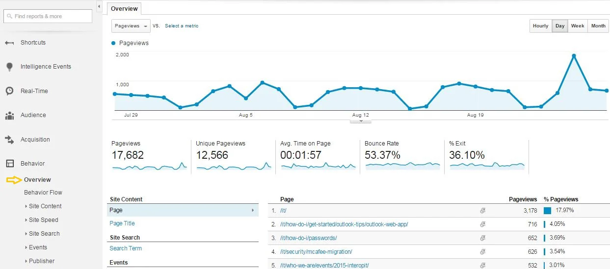Viewport: 610px width, 269px height.
Task: Select the Overview tab at top
Action: click(125, 8)
